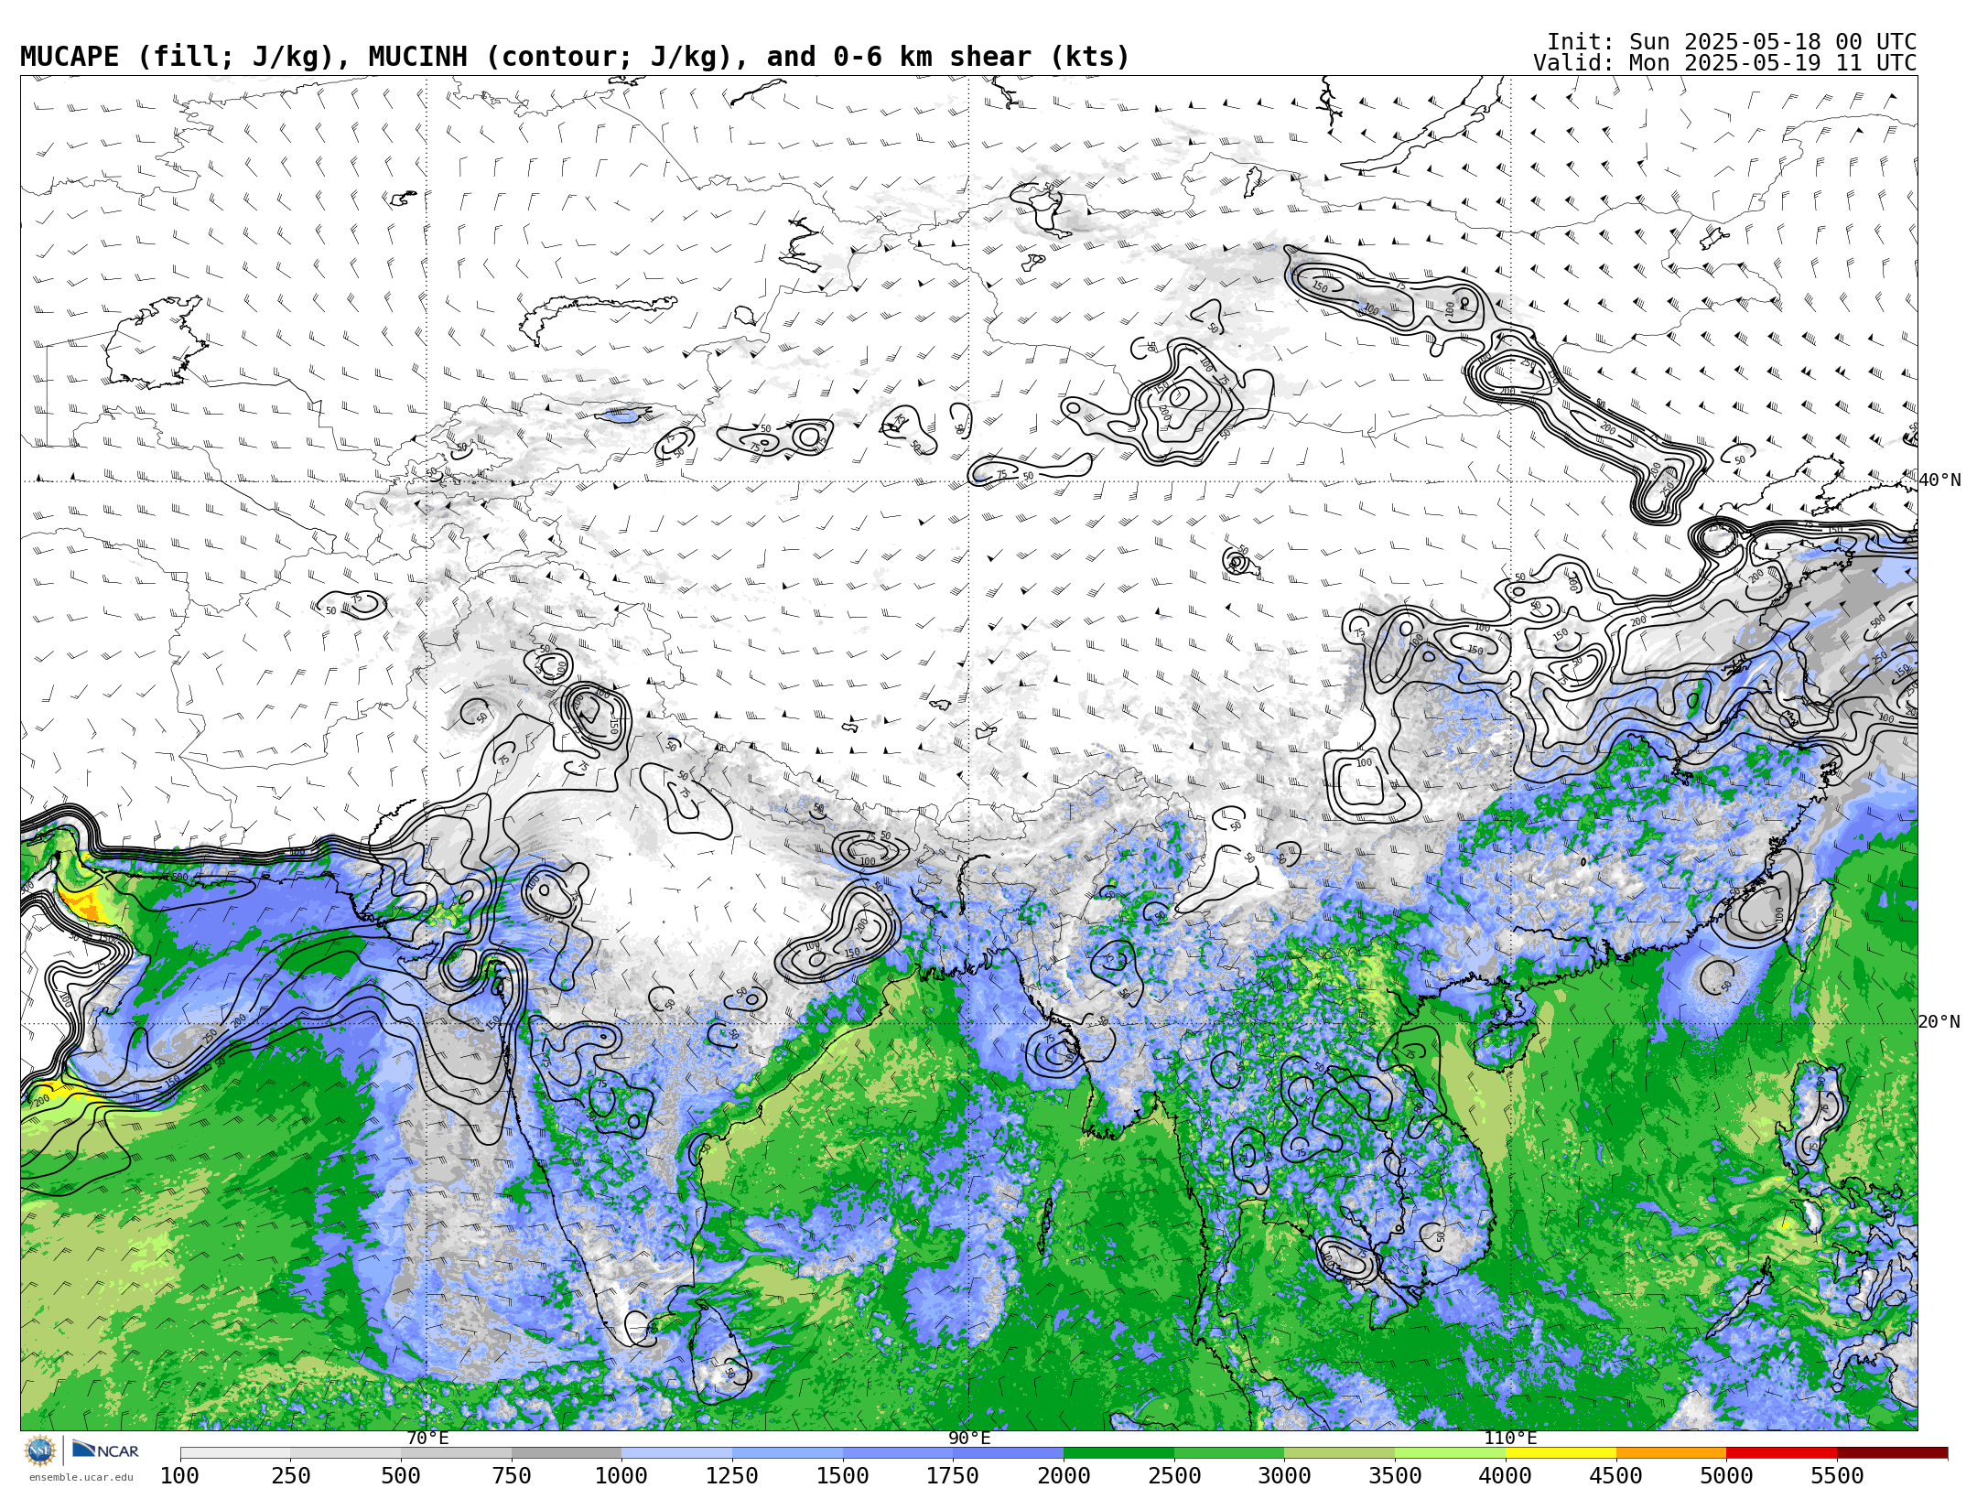The image size is (1977, 1488).
Task: Click the 2000 colorbar label
Action: pyautogui.click(x=1064, y=1476)
